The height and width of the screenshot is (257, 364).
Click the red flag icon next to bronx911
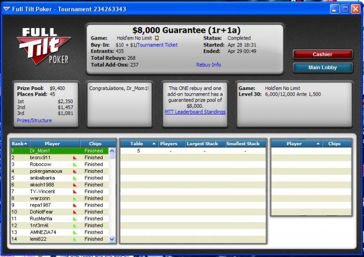pyautogui.click(x=75, y=158)
